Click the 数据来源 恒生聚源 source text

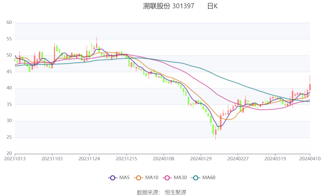pos(161,193)
